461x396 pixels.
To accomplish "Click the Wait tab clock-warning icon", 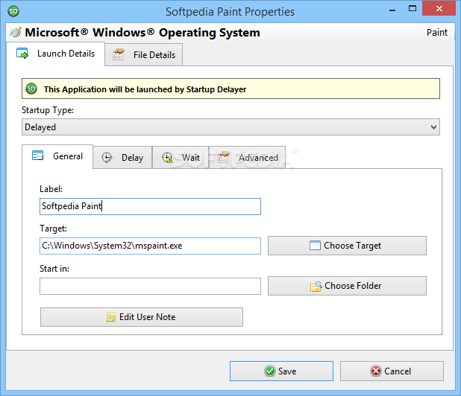I will pos(167,158).
